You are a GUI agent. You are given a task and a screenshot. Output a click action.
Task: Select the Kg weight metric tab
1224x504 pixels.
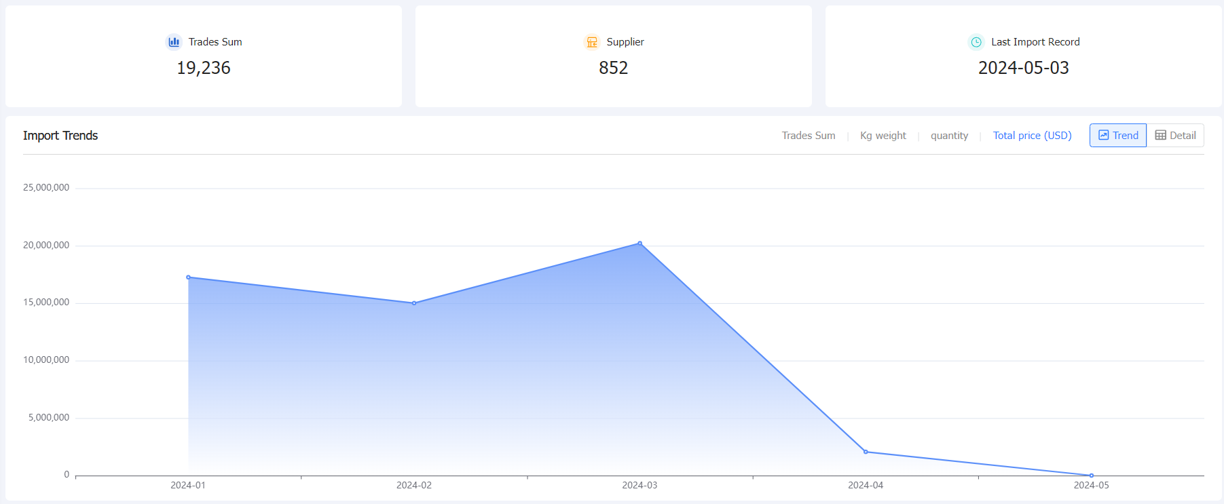click(883, 136)
